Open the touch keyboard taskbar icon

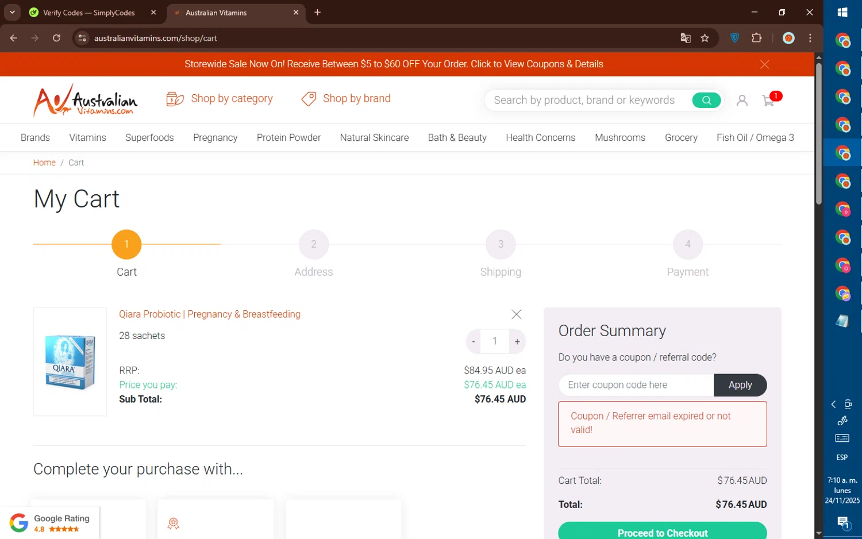[x=842, y=438]
